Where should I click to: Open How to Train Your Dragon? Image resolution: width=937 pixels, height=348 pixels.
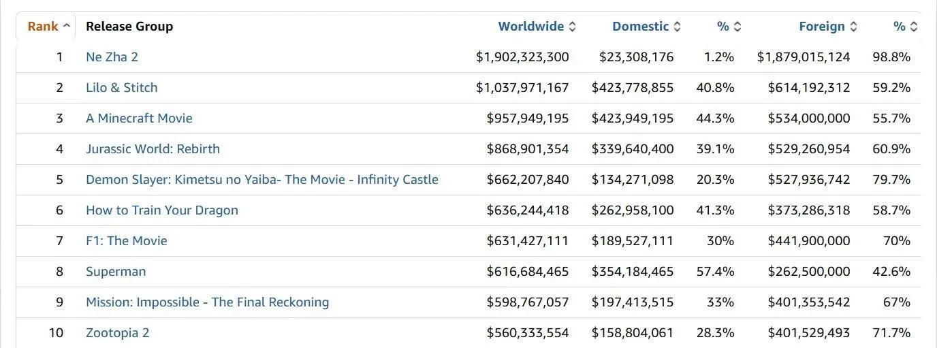click(161, 210)
